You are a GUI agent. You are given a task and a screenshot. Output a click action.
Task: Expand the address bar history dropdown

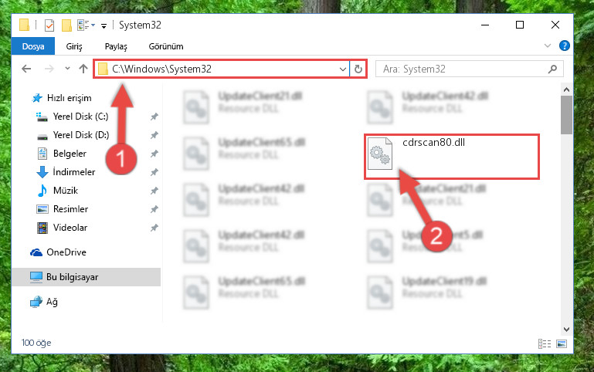point(342,69)
